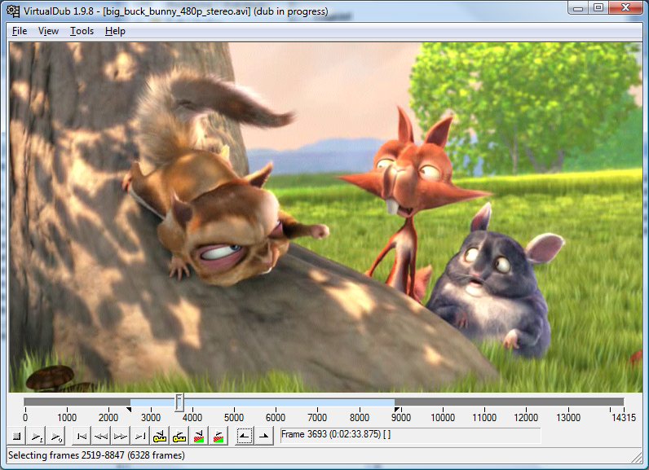Image resolution: width=649 pixels, height=470 pixels.
Task: Click the Mark out selection end button
Action: pyautogui.click(x=263, y=436)
